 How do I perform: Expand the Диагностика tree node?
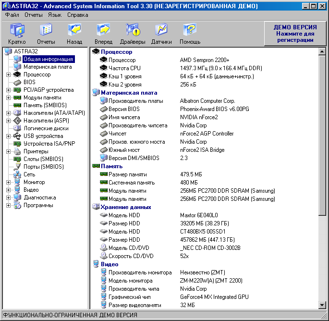tap(8, 198)
